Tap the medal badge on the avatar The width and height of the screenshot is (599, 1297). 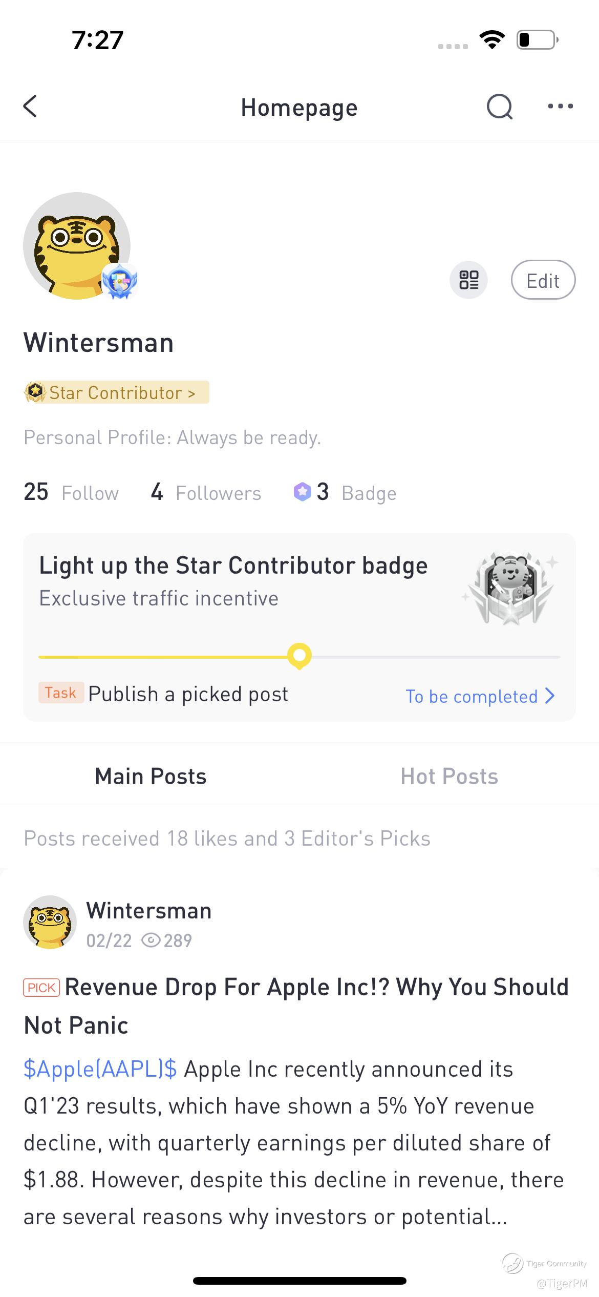click(x=120, y=281)
